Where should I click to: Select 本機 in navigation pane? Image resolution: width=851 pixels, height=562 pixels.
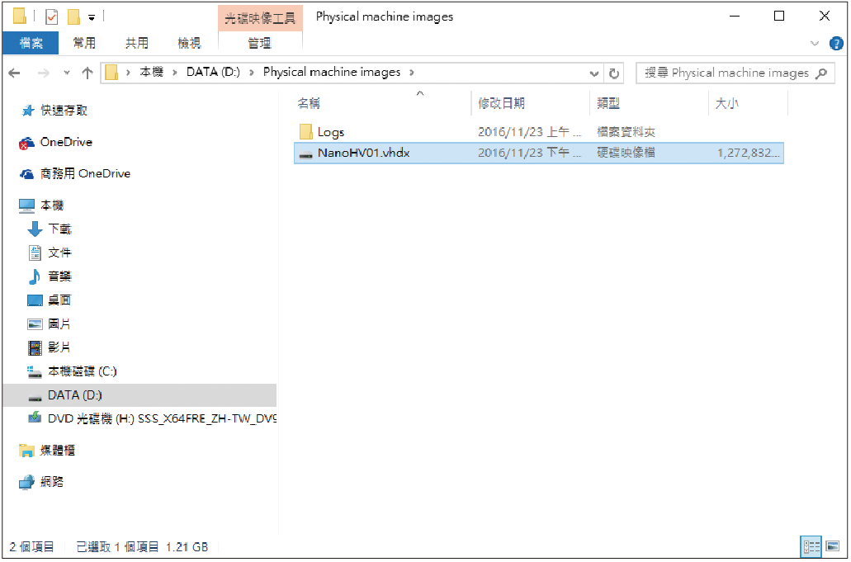(52, 205)
